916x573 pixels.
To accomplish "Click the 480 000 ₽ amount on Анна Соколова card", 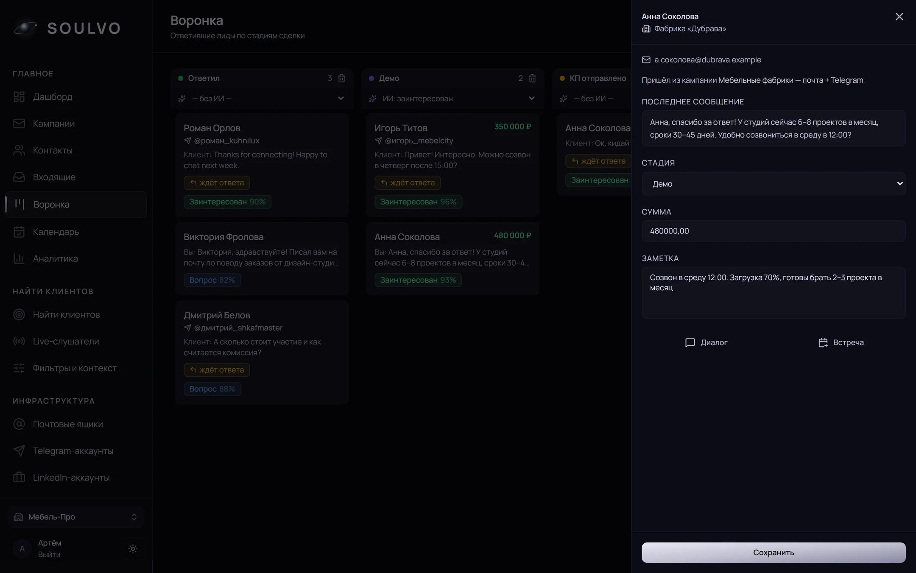I will [513, 236].
